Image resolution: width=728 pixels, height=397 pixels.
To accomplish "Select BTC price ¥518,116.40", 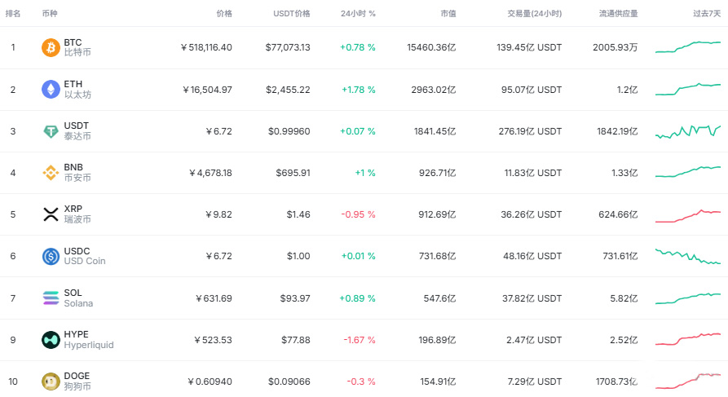I will click(206, 47).
